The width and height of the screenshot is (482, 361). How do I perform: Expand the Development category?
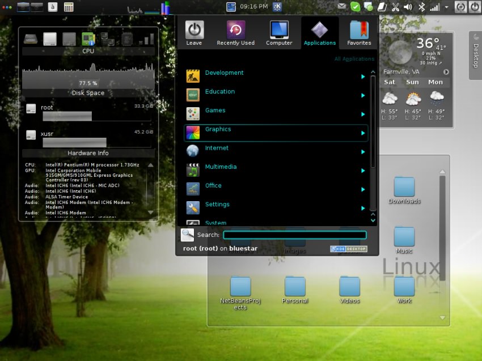coord(224,73)
